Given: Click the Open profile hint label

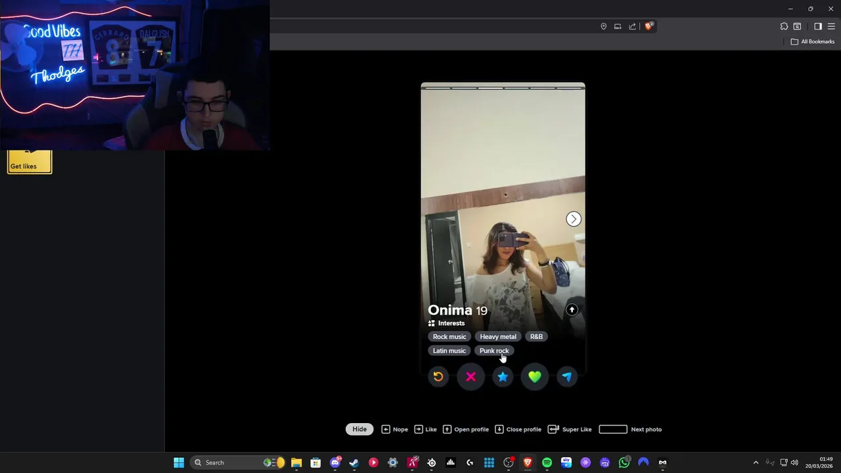Looking at the screenshot, I should [471, 429].
